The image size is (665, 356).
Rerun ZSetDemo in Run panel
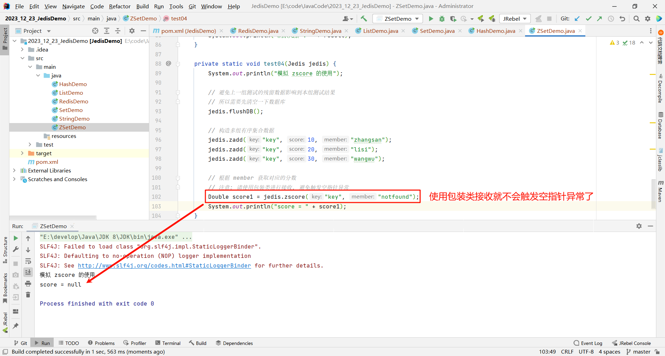tap(16, 238)
